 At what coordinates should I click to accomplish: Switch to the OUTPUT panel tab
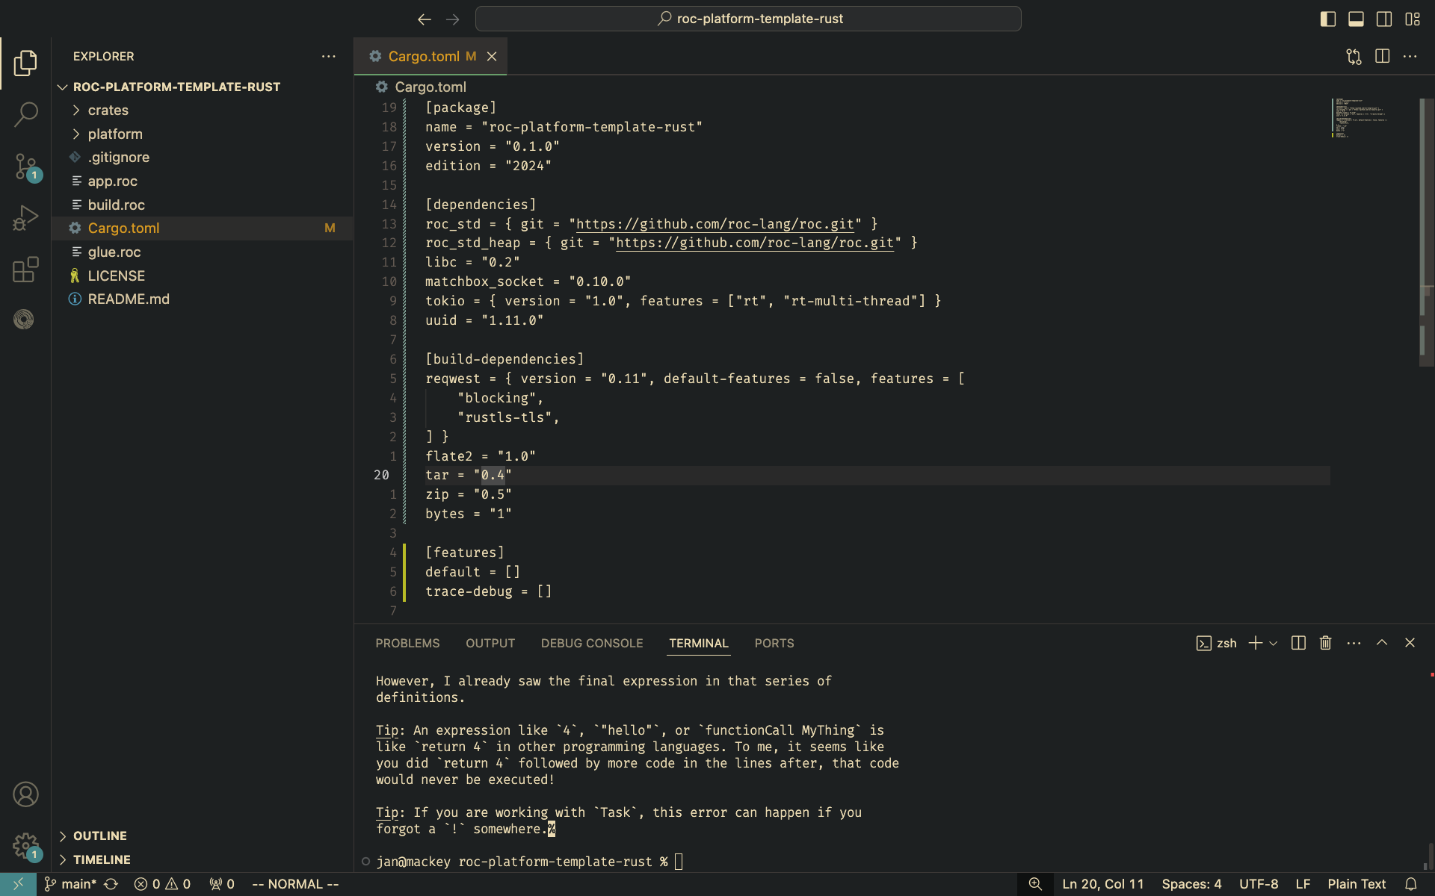[x=490, y=644]
